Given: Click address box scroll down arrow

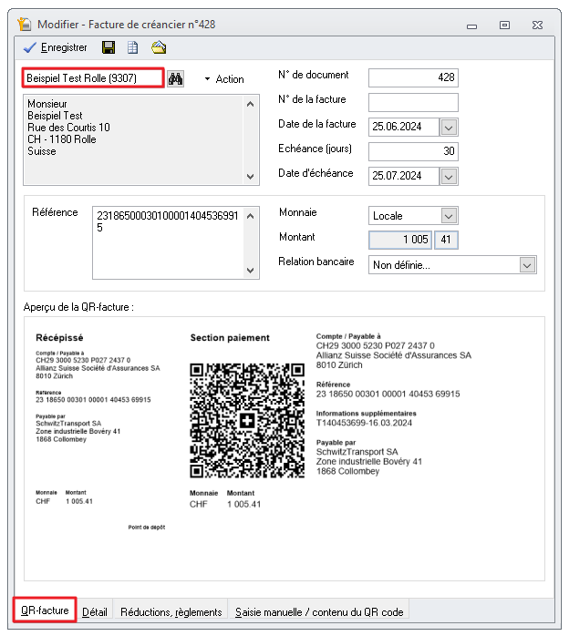Looking at the screenshot, I should point(251,177).
